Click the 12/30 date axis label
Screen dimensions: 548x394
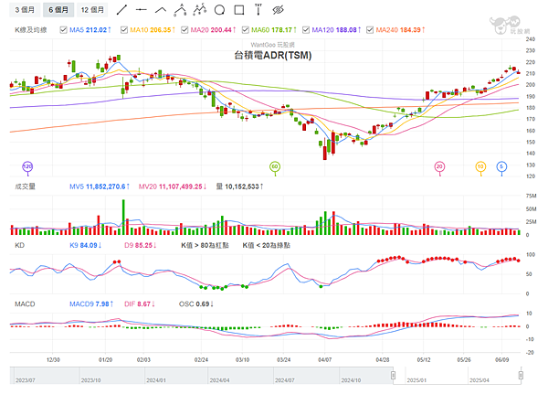click(x=53, y=359)
